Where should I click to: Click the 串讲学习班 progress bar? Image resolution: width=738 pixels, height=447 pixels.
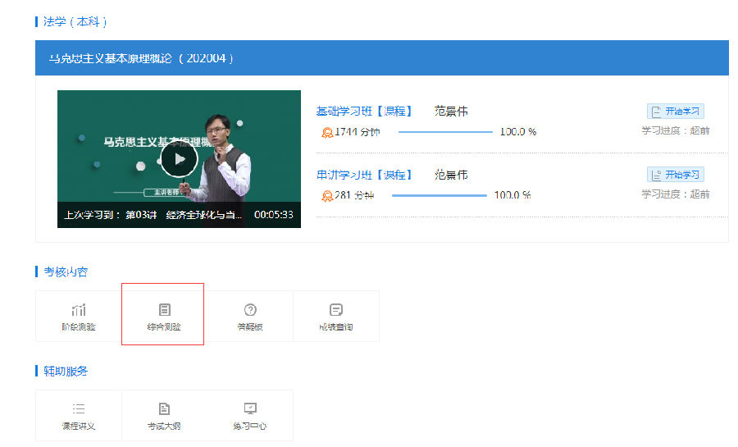(x=439, y=195)
